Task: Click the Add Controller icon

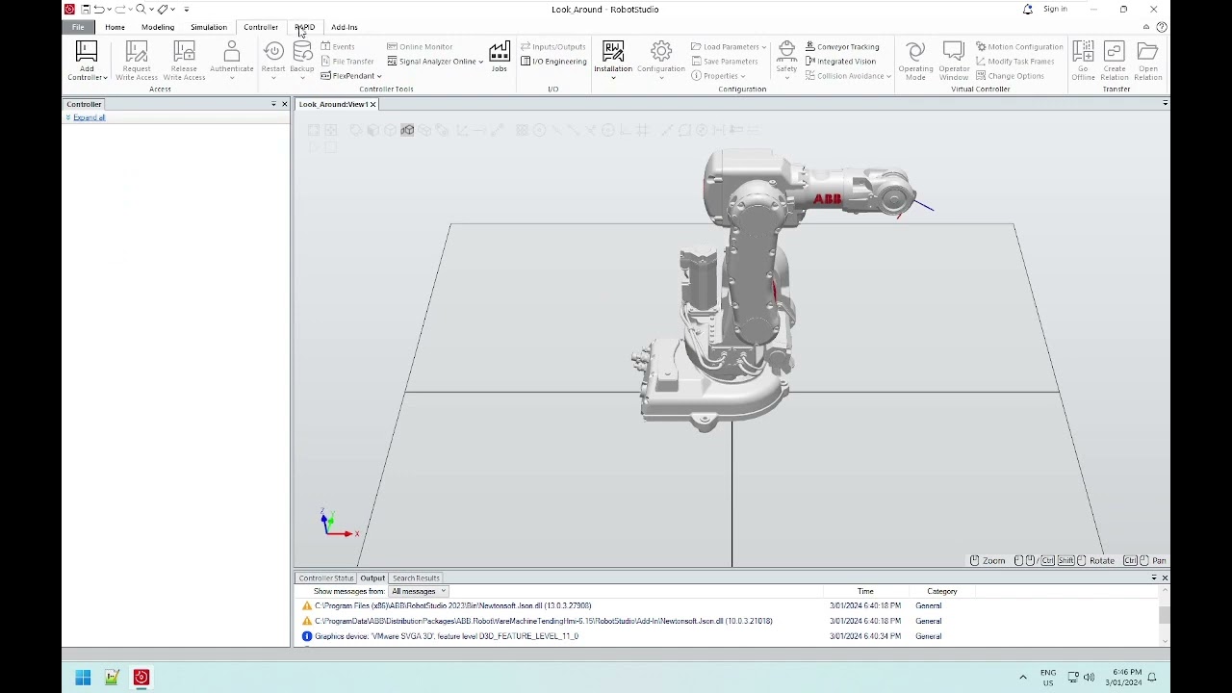Action: (87, 52)
